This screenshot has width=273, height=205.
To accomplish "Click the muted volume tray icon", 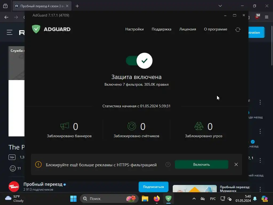I will pos(230,199).
